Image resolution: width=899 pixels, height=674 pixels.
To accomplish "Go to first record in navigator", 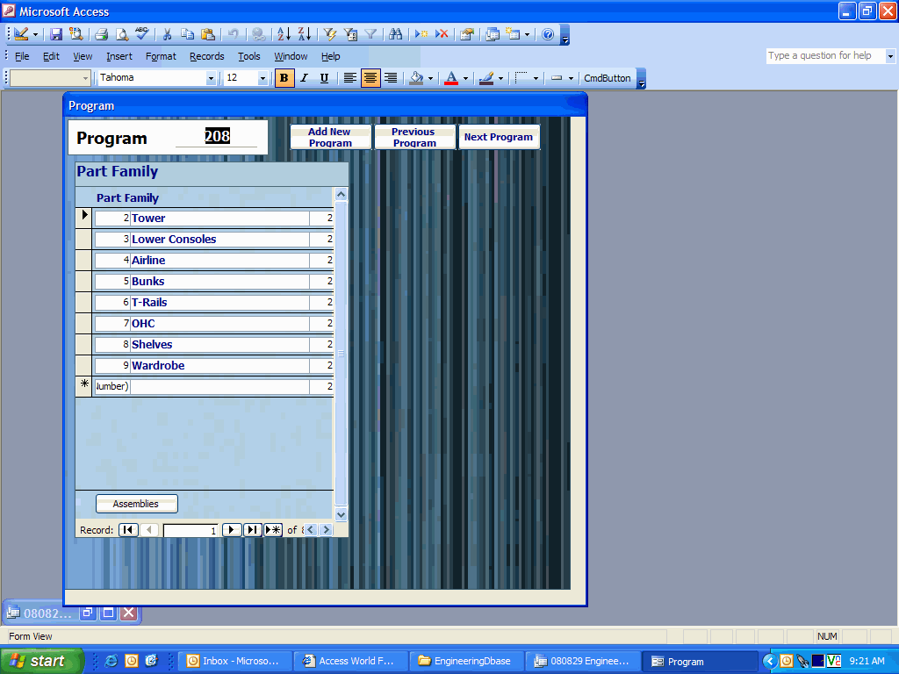I will [x=128, y=530].
